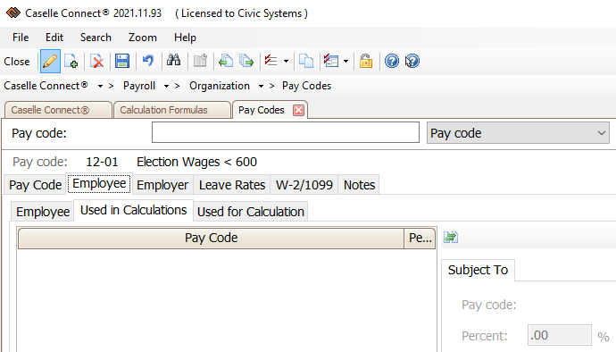Open the checklist toolbar dropdown arrow
This screenshot has width=616, height=352.
click(x=286, y=61)
